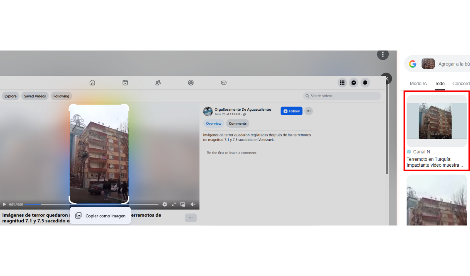Viewport: 470px width, 276px height.
Task: Open the second building result image
Action: pyautogui.click(x=437, y=200)
